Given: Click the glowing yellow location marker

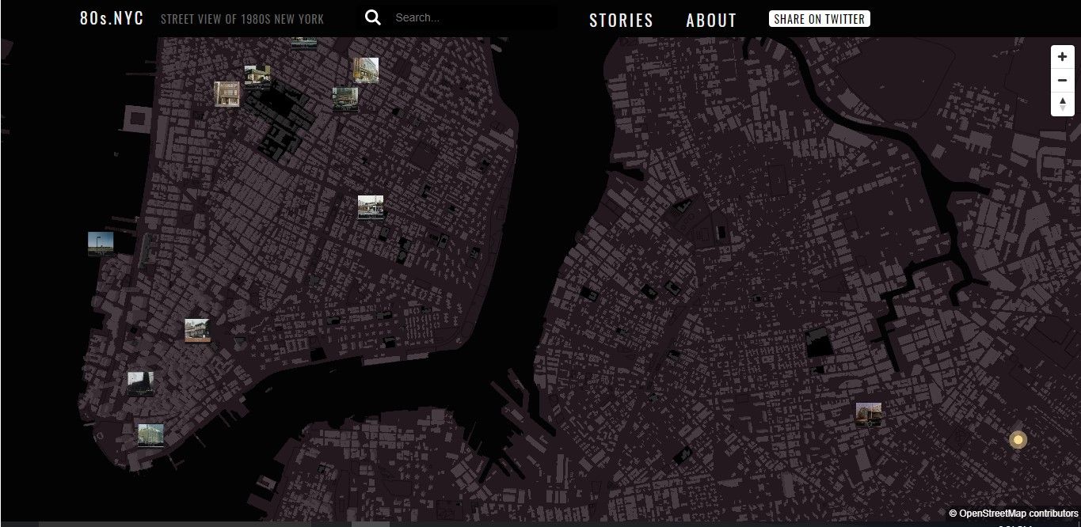Looking at the screenshot, I should point(1018,440).
